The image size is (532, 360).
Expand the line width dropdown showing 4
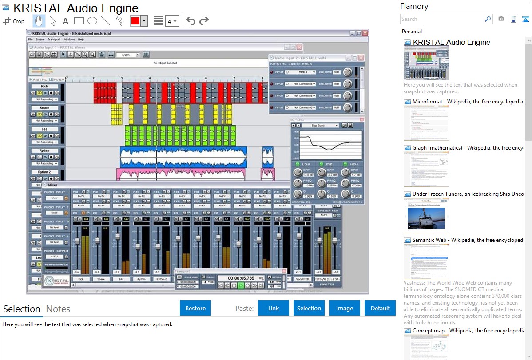coord(172,21)
